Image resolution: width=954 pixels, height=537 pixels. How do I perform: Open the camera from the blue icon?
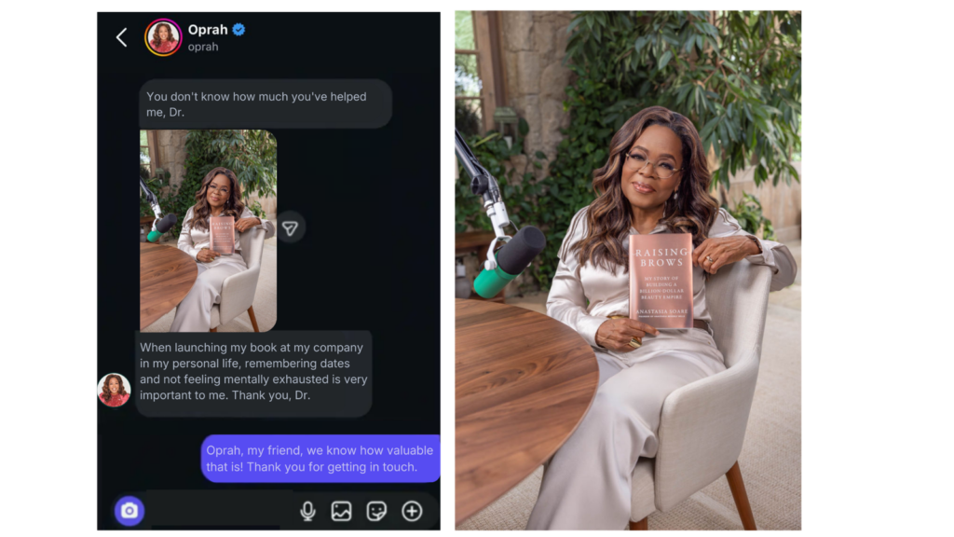[129, 510]
